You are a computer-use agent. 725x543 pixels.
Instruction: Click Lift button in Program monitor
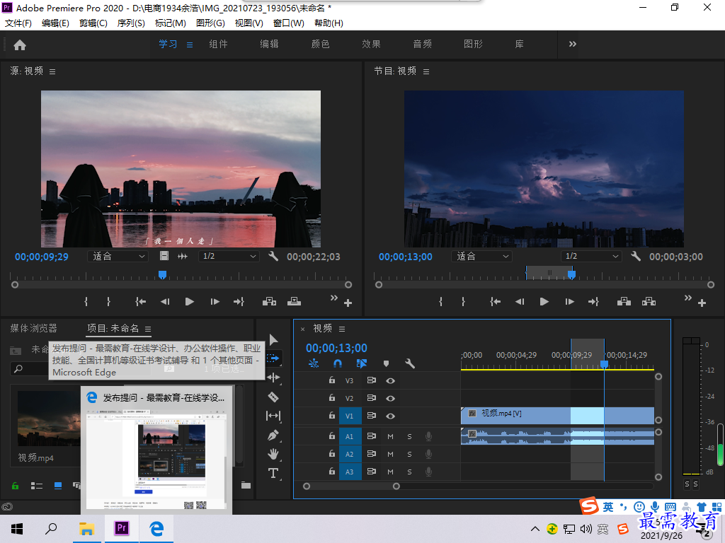point(624,302)
